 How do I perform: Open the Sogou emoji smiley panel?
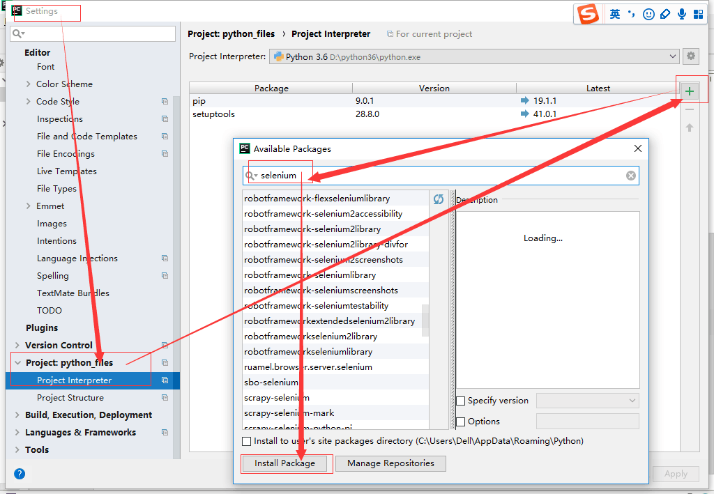[x=648, y=14]
